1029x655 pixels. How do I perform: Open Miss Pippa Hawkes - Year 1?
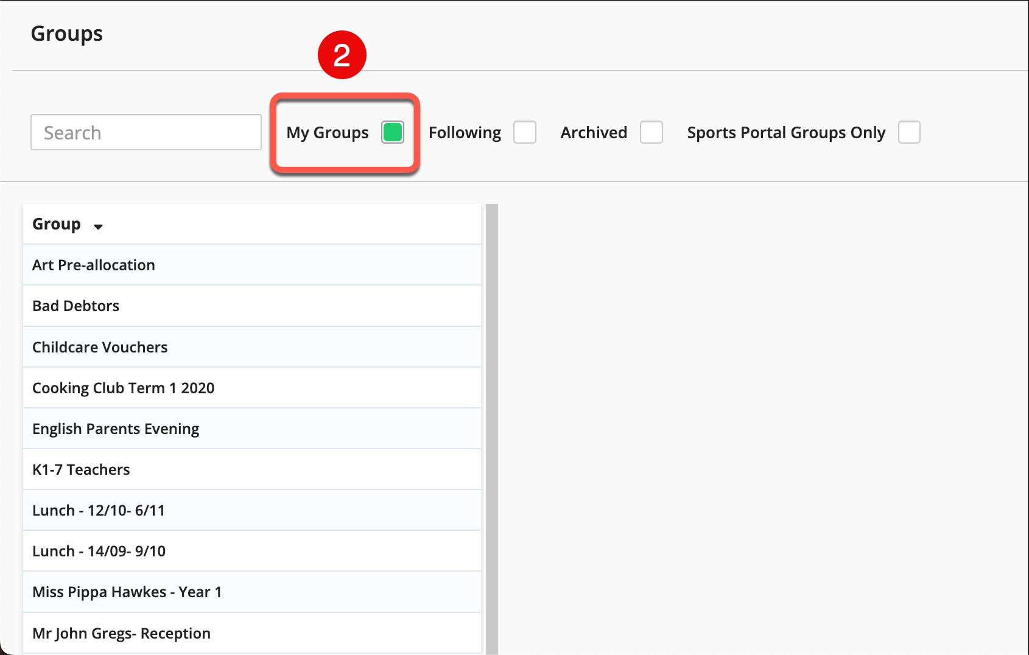pyautogui.click(x=127, y=592)
